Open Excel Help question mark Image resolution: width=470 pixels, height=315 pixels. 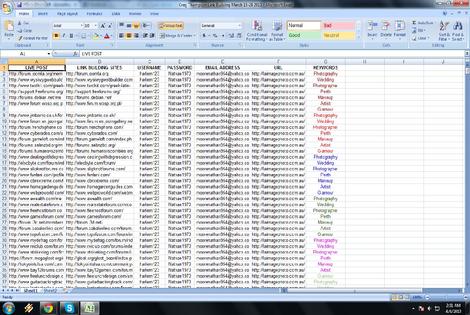coord(445,13)
